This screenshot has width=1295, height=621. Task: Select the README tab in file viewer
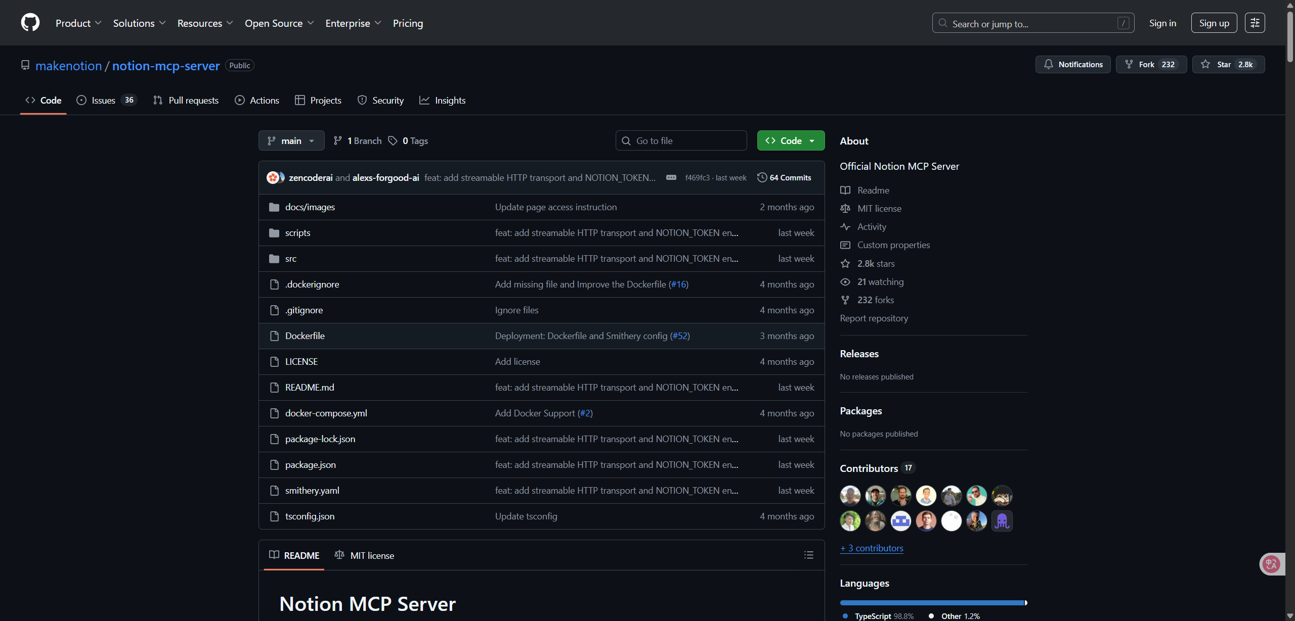click(294, 555)
